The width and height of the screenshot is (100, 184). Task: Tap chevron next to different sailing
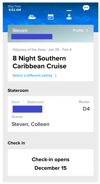point(56,76)
